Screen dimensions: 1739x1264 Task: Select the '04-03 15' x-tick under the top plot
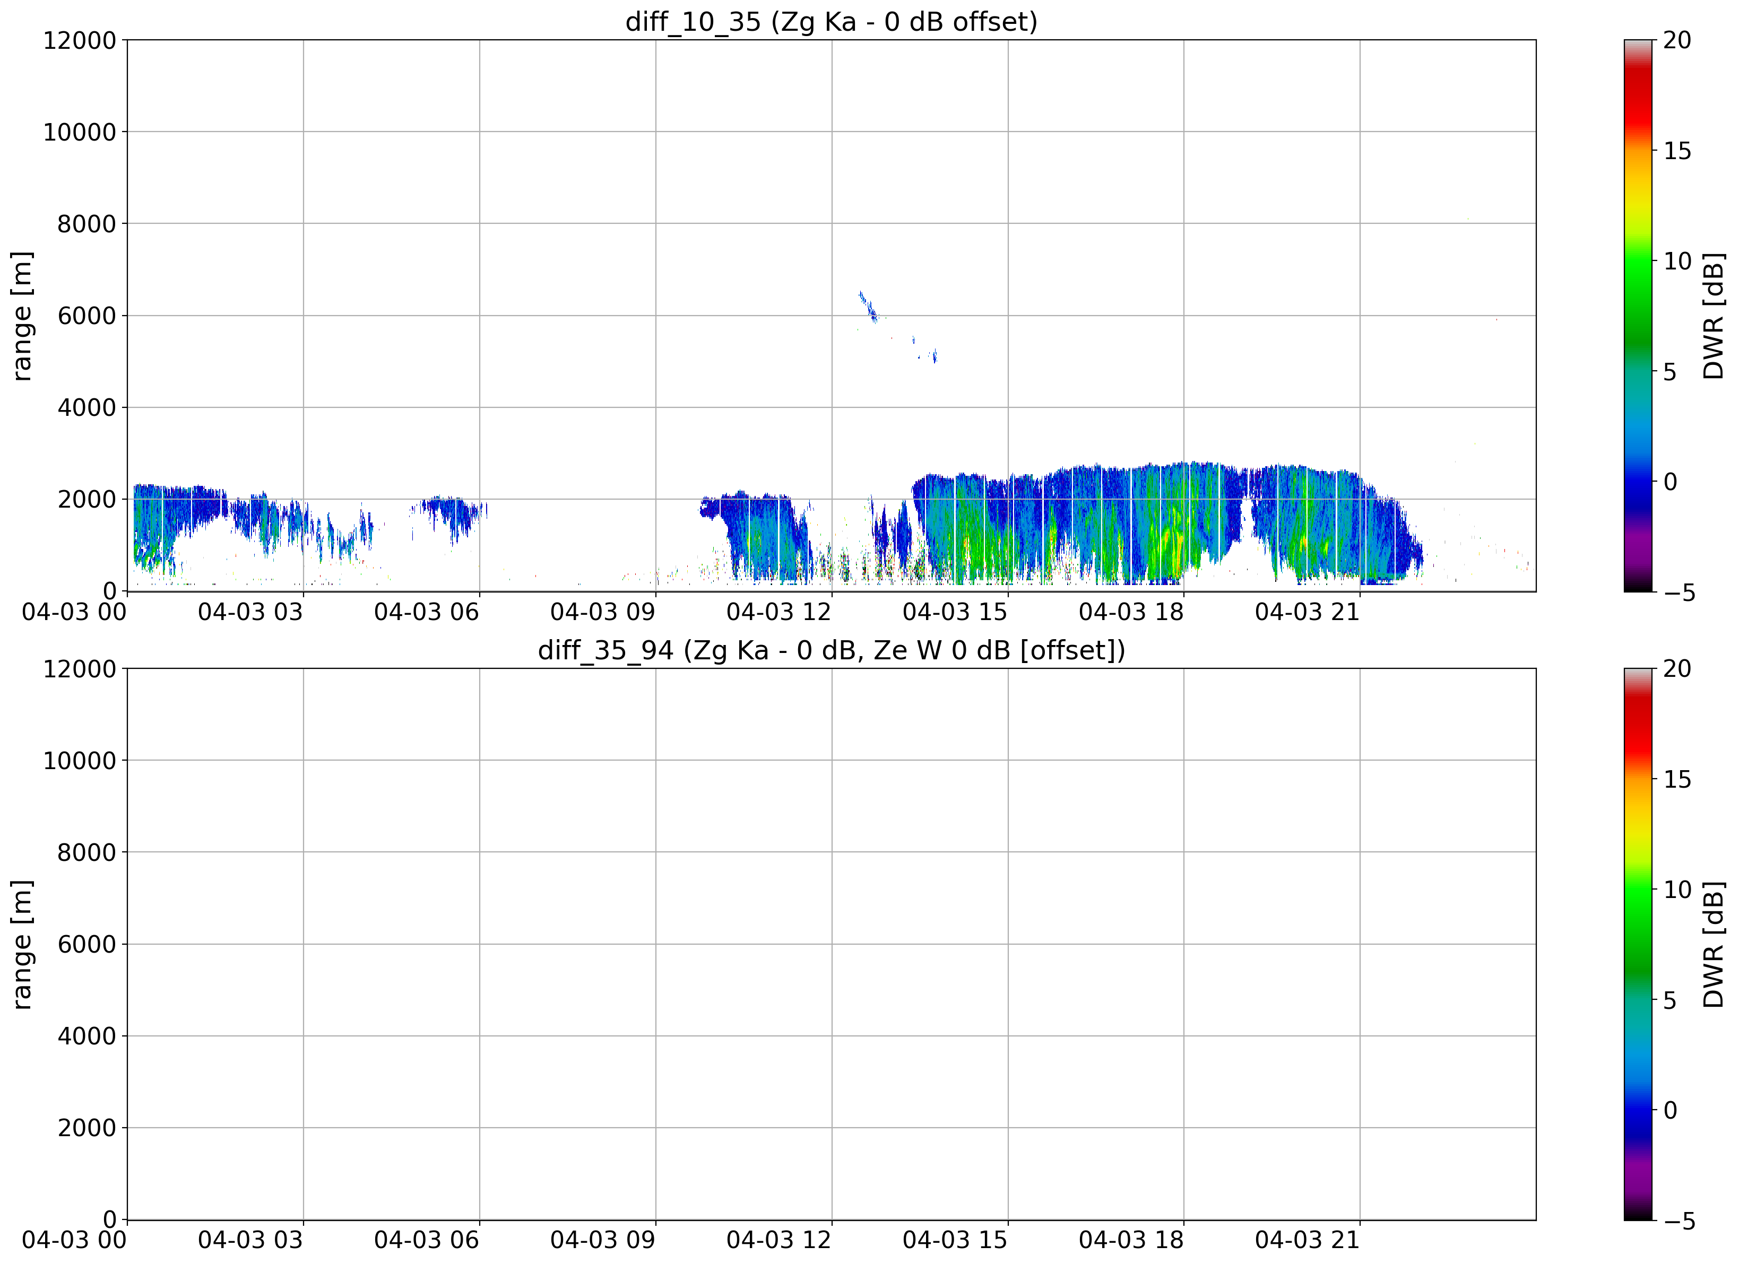click(955, 612)
